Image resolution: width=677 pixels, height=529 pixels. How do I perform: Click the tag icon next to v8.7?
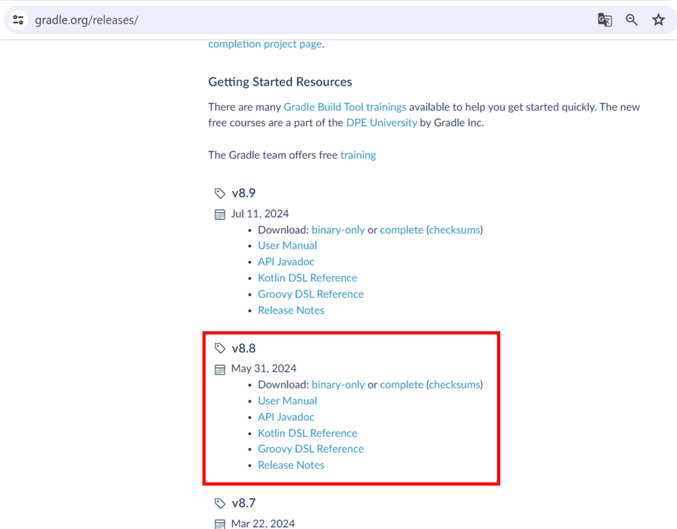click(x=220, y=503)
